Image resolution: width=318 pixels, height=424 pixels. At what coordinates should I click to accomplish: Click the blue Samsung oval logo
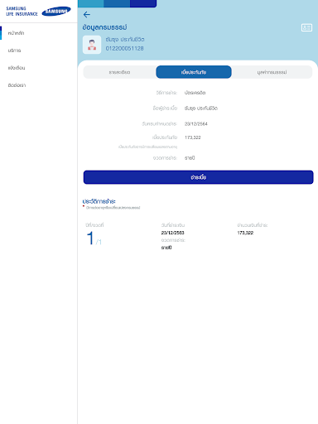pyautogui.click(x=56, y=12)
